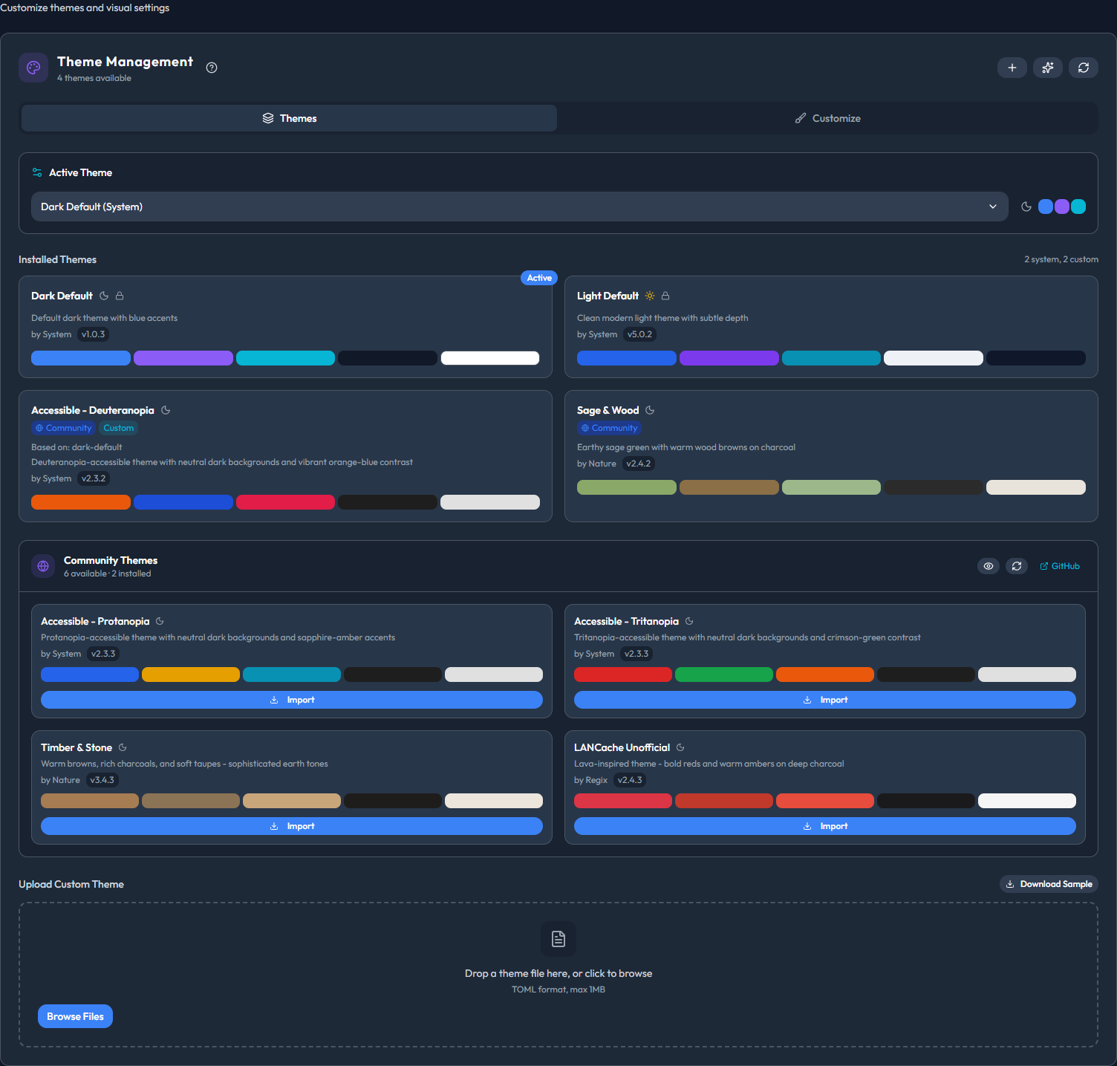
Task: Import the Accessible - Tritanopia theme
Action: (x=825, y=700)
